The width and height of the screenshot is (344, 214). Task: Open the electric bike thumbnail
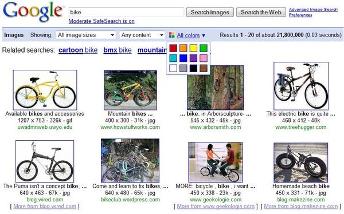tap(301, 86)
